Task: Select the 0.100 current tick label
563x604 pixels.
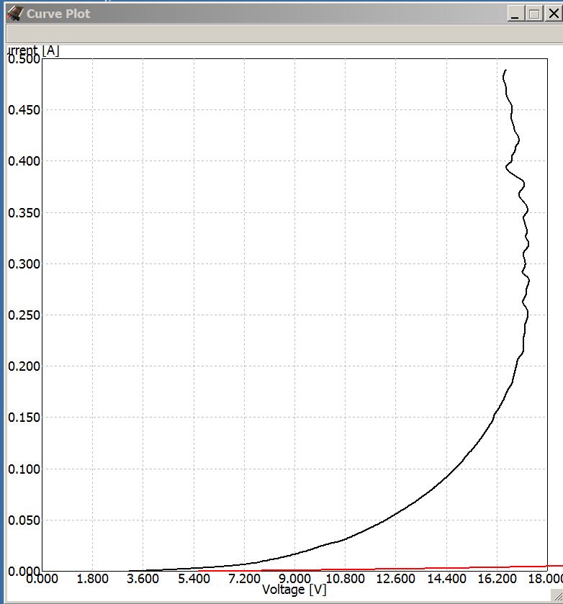Action: click(22, 469)
